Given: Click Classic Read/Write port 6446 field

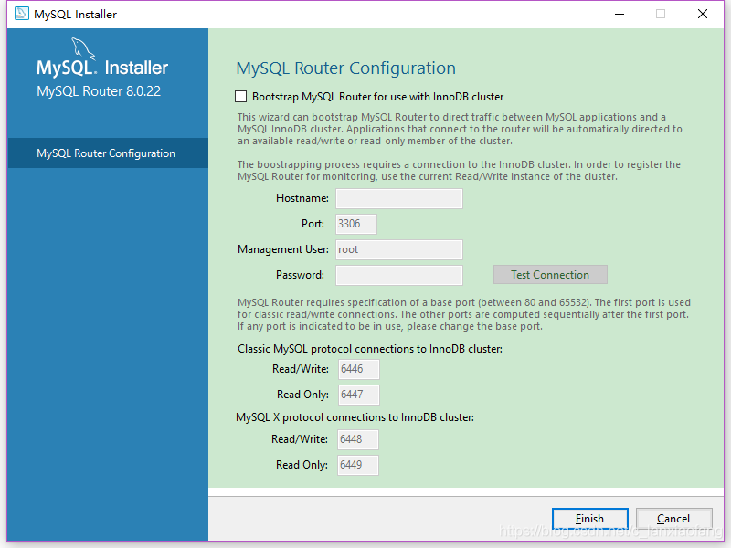Looking at the screenshot, I should pyautogui.click(x=357, y=370).
